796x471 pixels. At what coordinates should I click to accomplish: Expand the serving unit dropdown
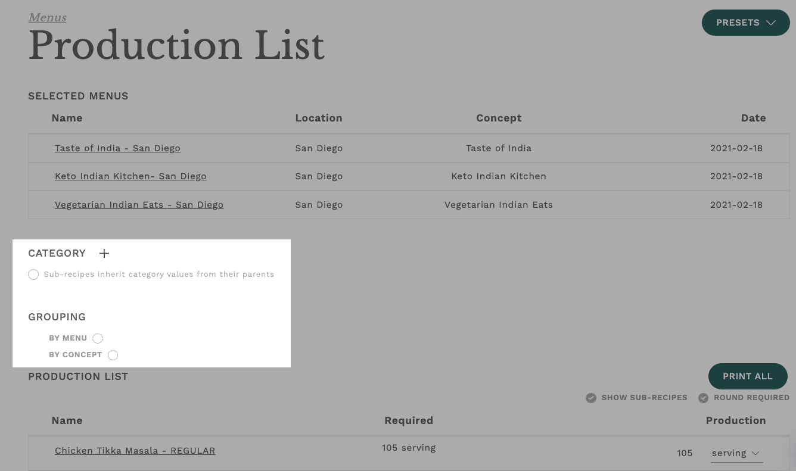tap(736, 453)
